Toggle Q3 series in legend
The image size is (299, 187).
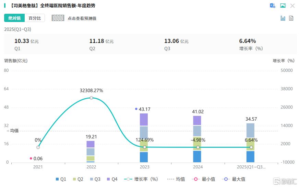(95, 179)
